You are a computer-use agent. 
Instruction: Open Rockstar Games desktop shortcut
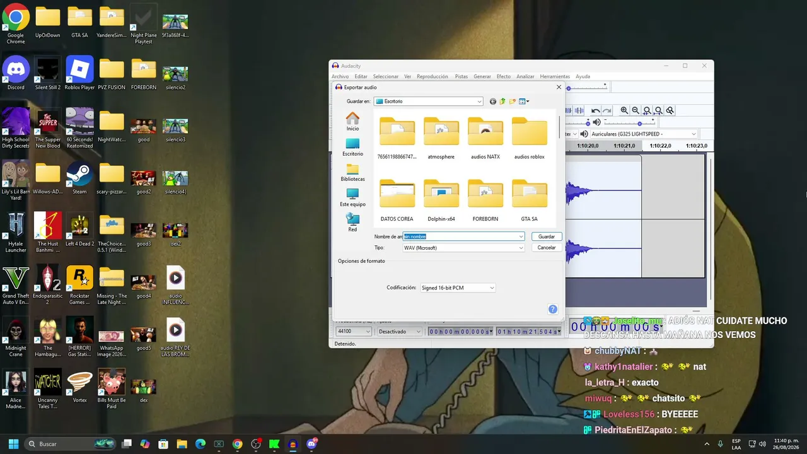tap(79, 285)
